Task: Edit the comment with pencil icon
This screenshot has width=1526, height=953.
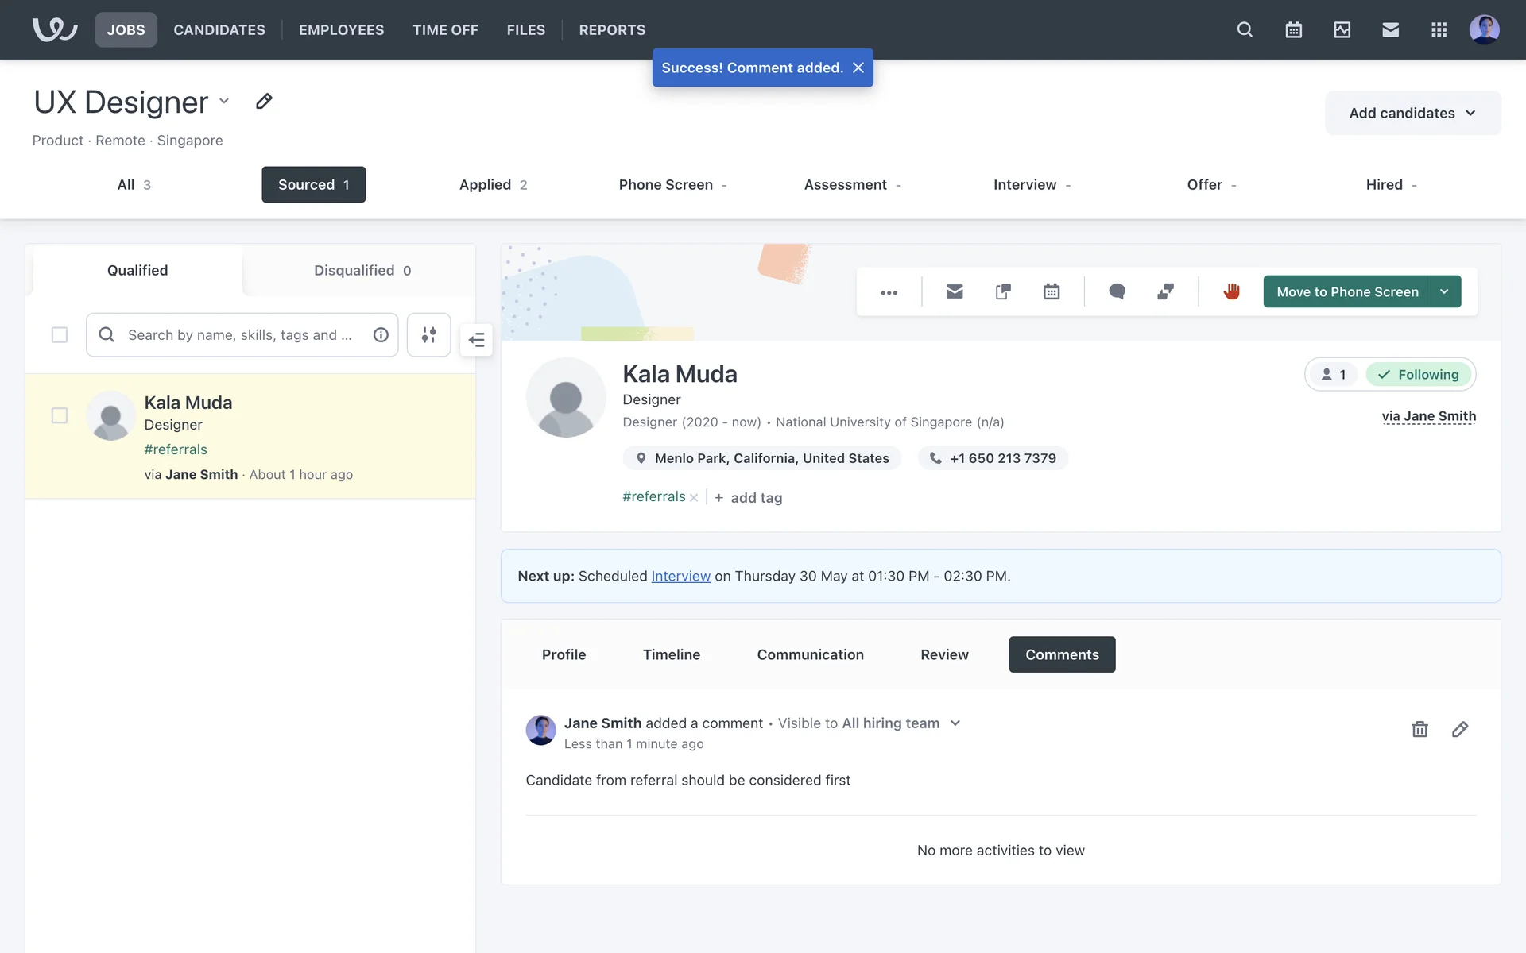Action: pyautogui.click(x=1460, y=729)
